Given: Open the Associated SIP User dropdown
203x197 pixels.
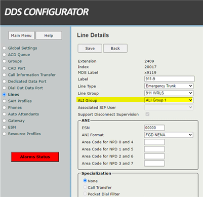Looking at the screenshot, I should pyautogui.click(x=169, y=107).
